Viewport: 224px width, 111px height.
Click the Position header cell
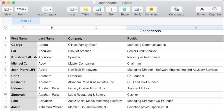click(x=175, y=38)
